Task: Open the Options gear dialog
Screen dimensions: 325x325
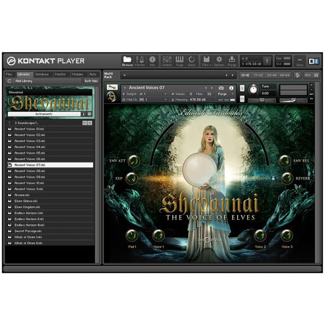Action: click(x=219, y=61)
